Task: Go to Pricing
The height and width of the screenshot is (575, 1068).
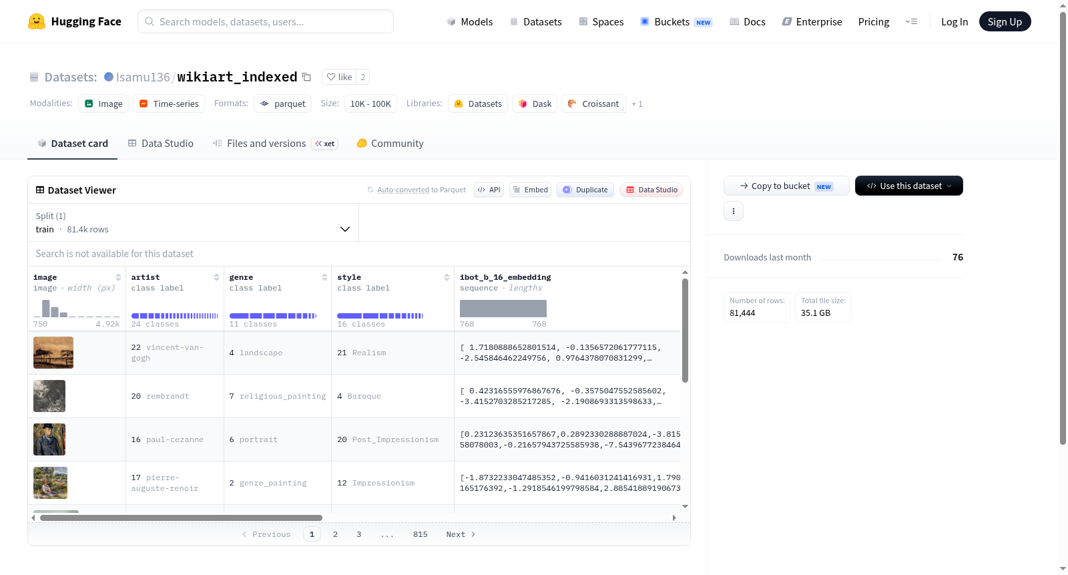Action: coord(874,21)
